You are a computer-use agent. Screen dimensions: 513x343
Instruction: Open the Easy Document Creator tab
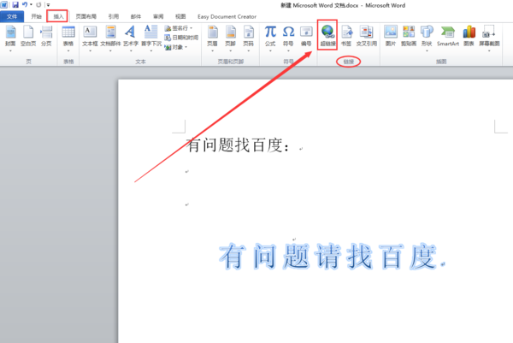tap(227, 16)
